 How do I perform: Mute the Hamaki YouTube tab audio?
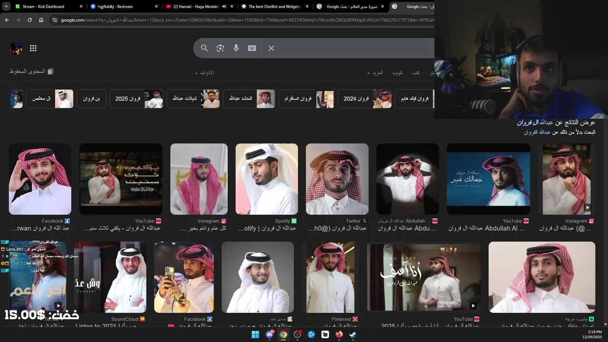[x=224, y=7]
